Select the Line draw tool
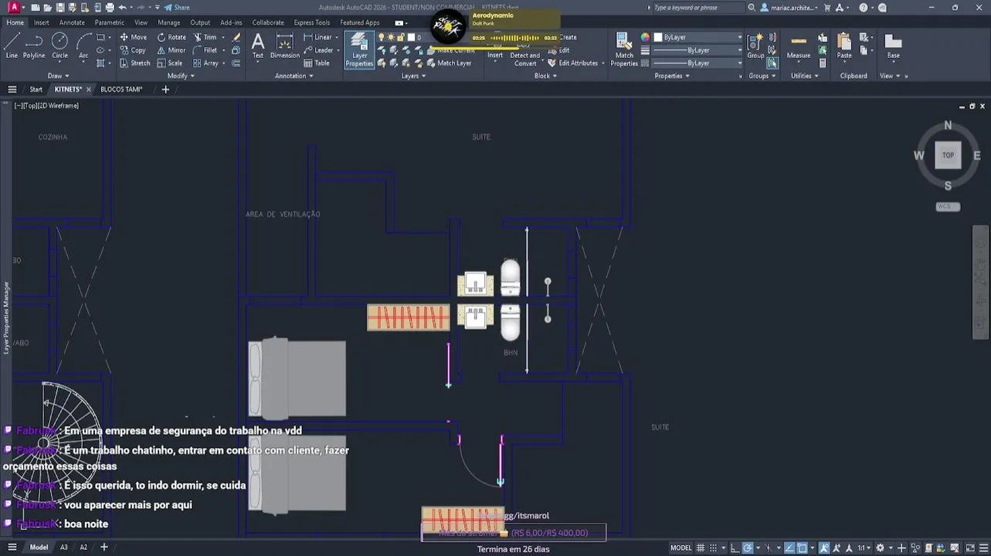This screenshot has width=991, height=556. 12,46
